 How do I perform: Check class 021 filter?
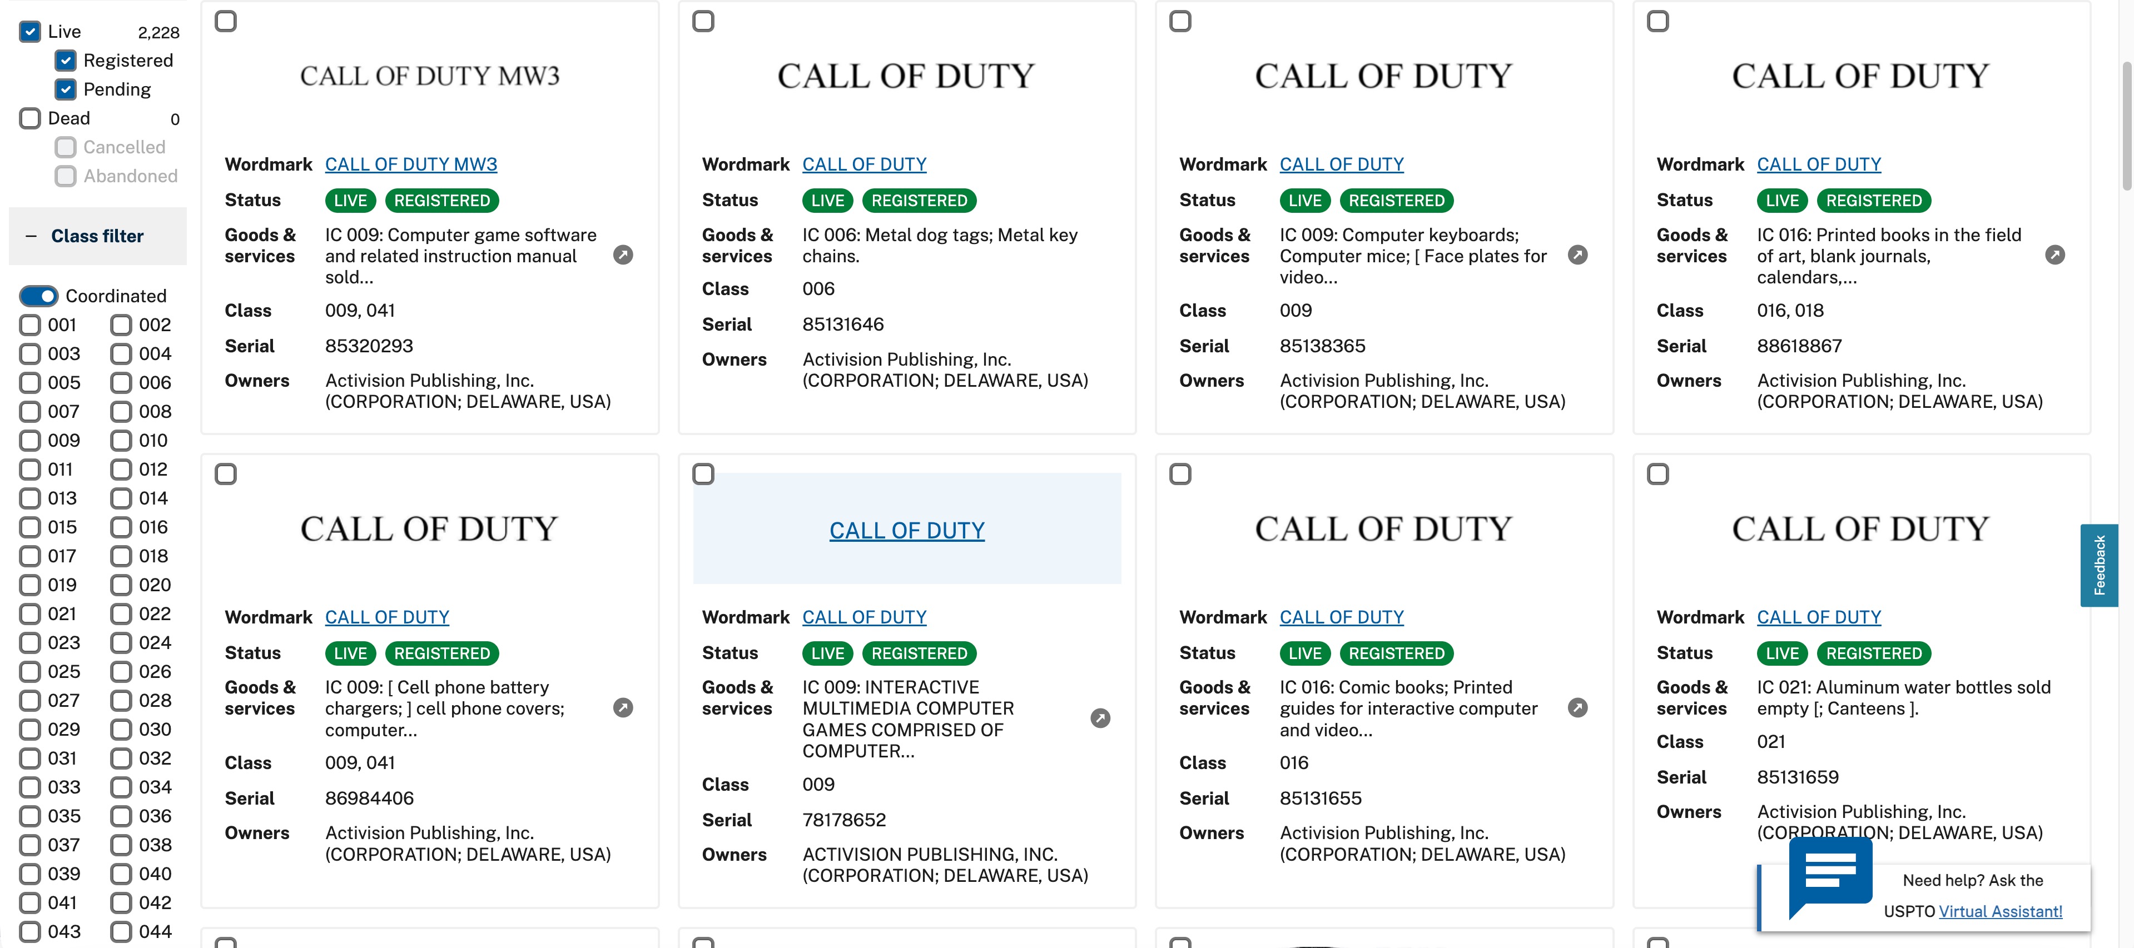point(30,613)
